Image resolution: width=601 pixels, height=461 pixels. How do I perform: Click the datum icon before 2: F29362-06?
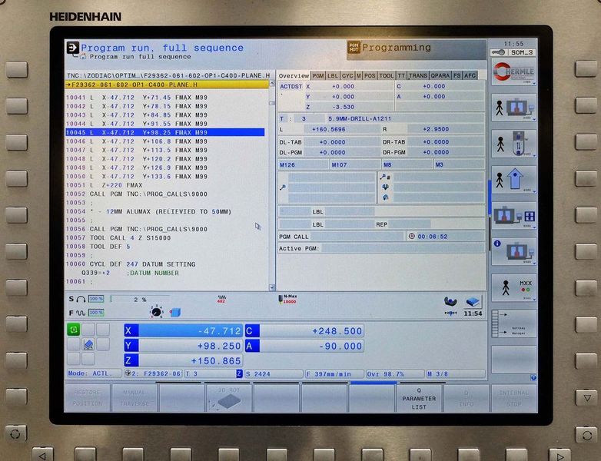pos(128,373)
